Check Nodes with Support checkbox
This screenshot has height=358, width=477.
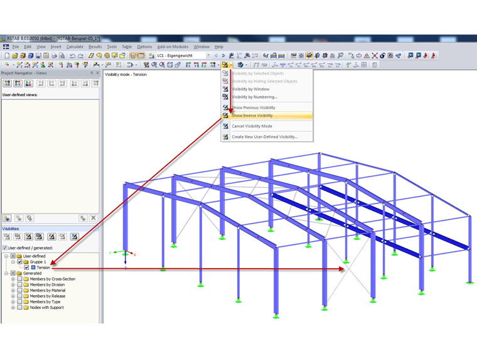coord(20,308)
